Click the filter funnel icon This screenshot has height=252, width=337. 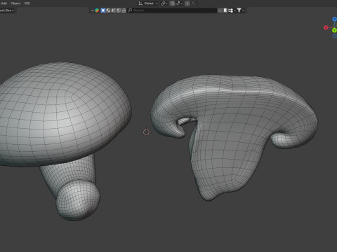[x=239, y=10]
